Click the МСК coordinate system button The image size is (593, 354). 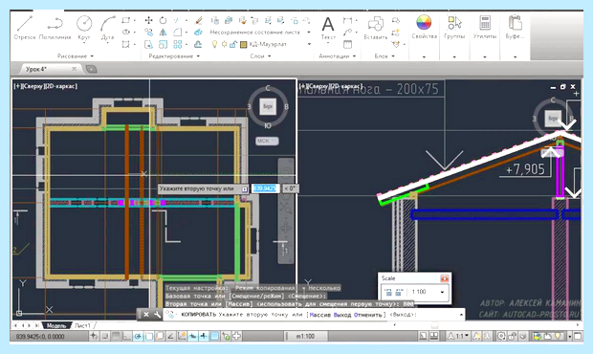click(x=267, y=141)
